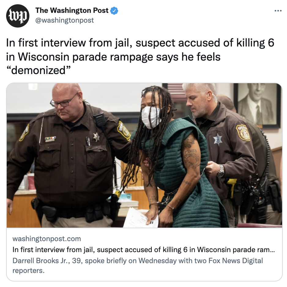The image size is (287, 287).
Task: Open the washingtonpost.com domain link
Action: point(47,239)
